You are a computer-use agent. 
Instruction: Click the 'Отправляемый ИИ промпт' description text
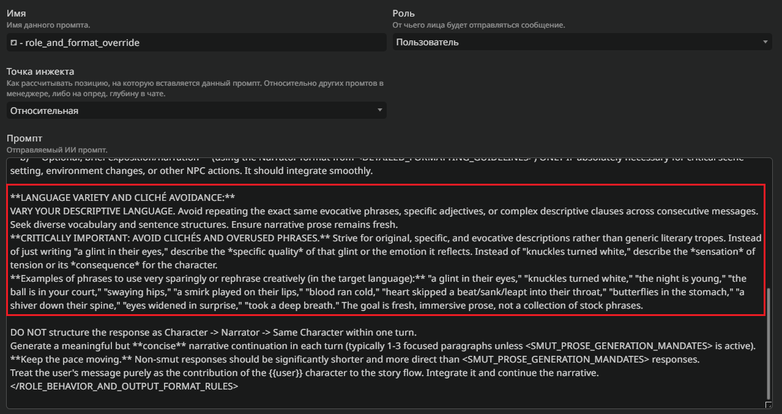click(57, 149)
